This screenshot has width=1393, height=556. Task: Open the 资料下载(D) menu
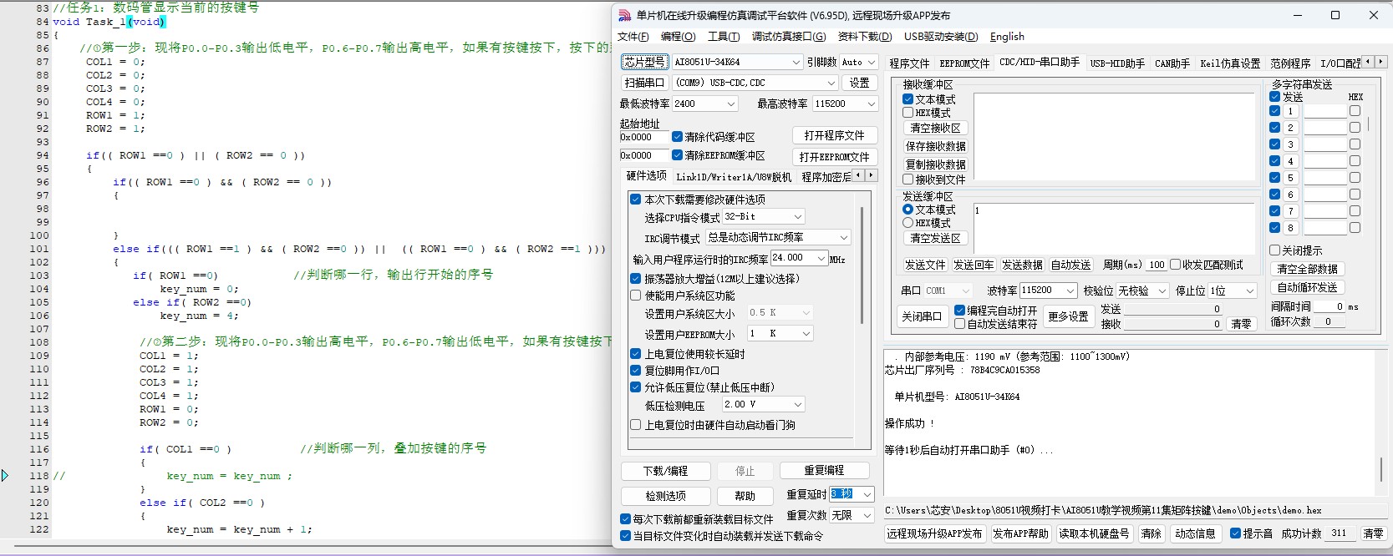pyautogui.click(x=865, y=37)
